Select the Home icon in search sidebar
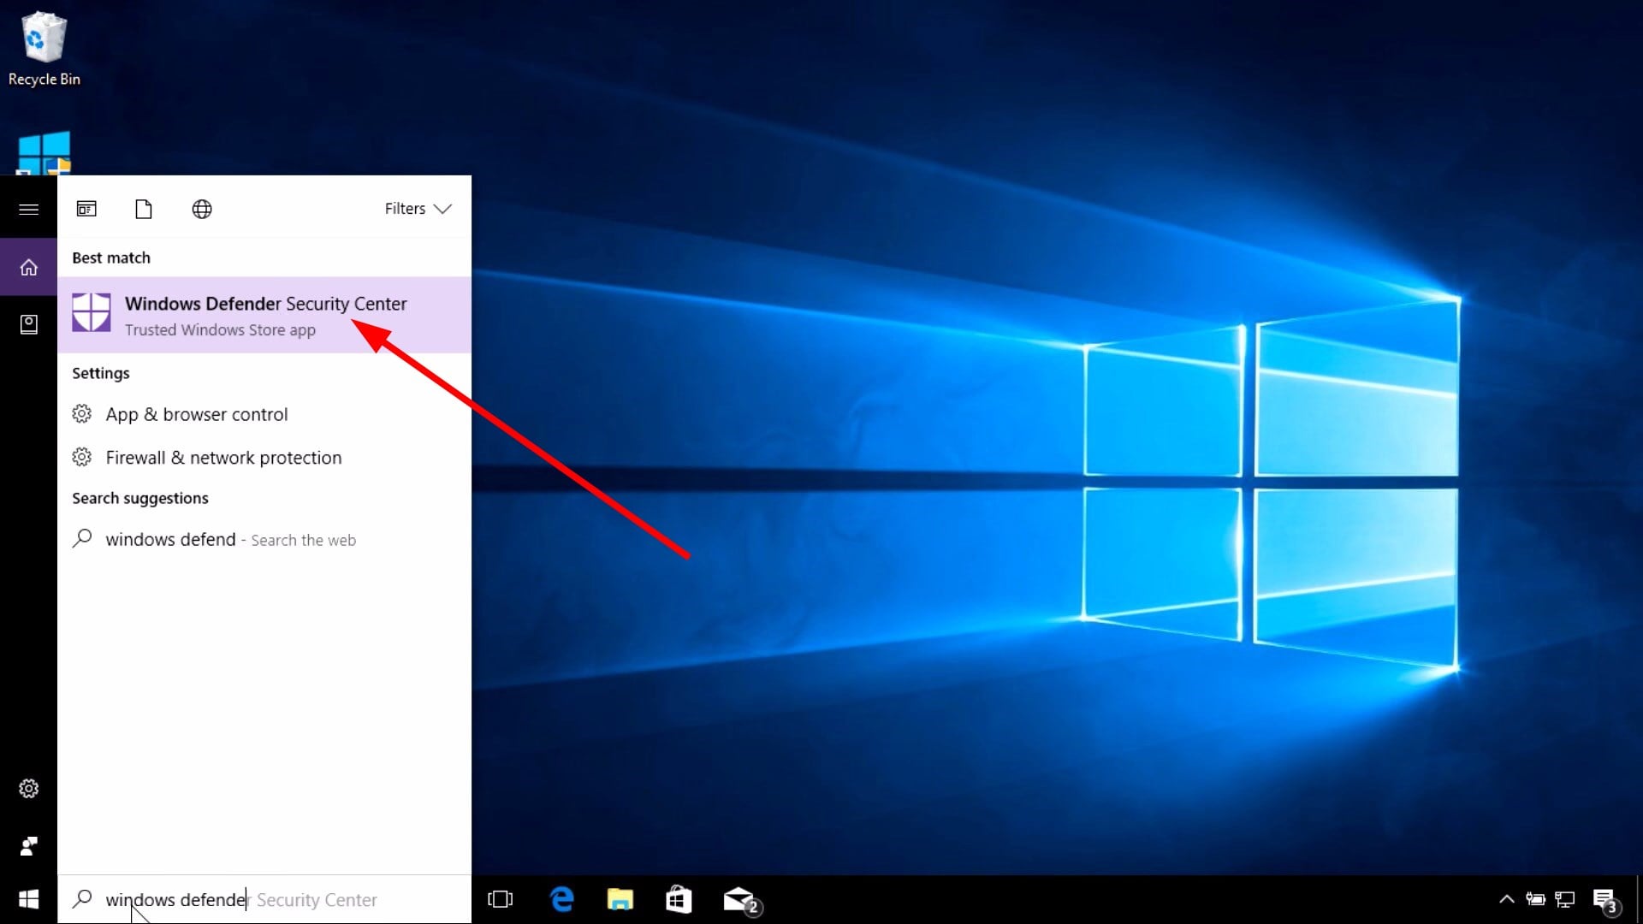The image size is (1643, 924). (28, 268)
